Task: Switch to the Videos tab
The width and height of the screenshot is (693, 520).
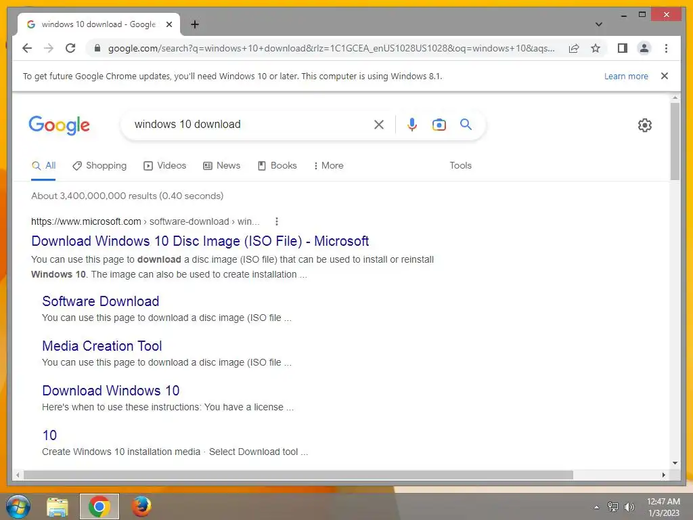Action: coord(165,166)
